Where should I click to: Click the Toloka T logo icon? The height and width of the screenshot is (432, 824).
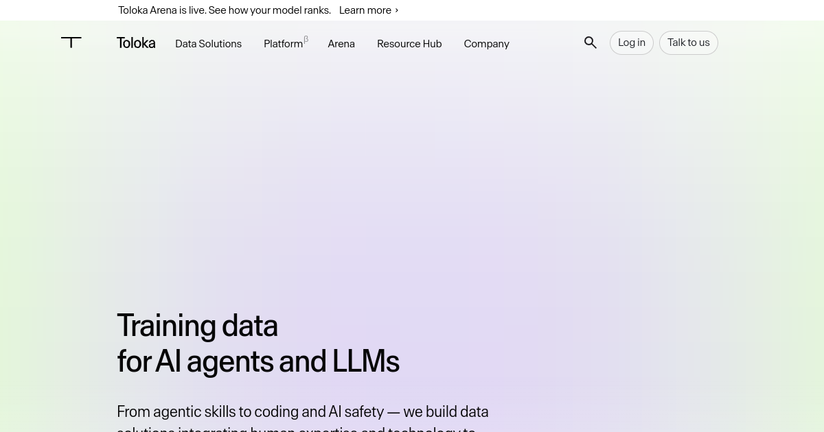pos(71,43)
